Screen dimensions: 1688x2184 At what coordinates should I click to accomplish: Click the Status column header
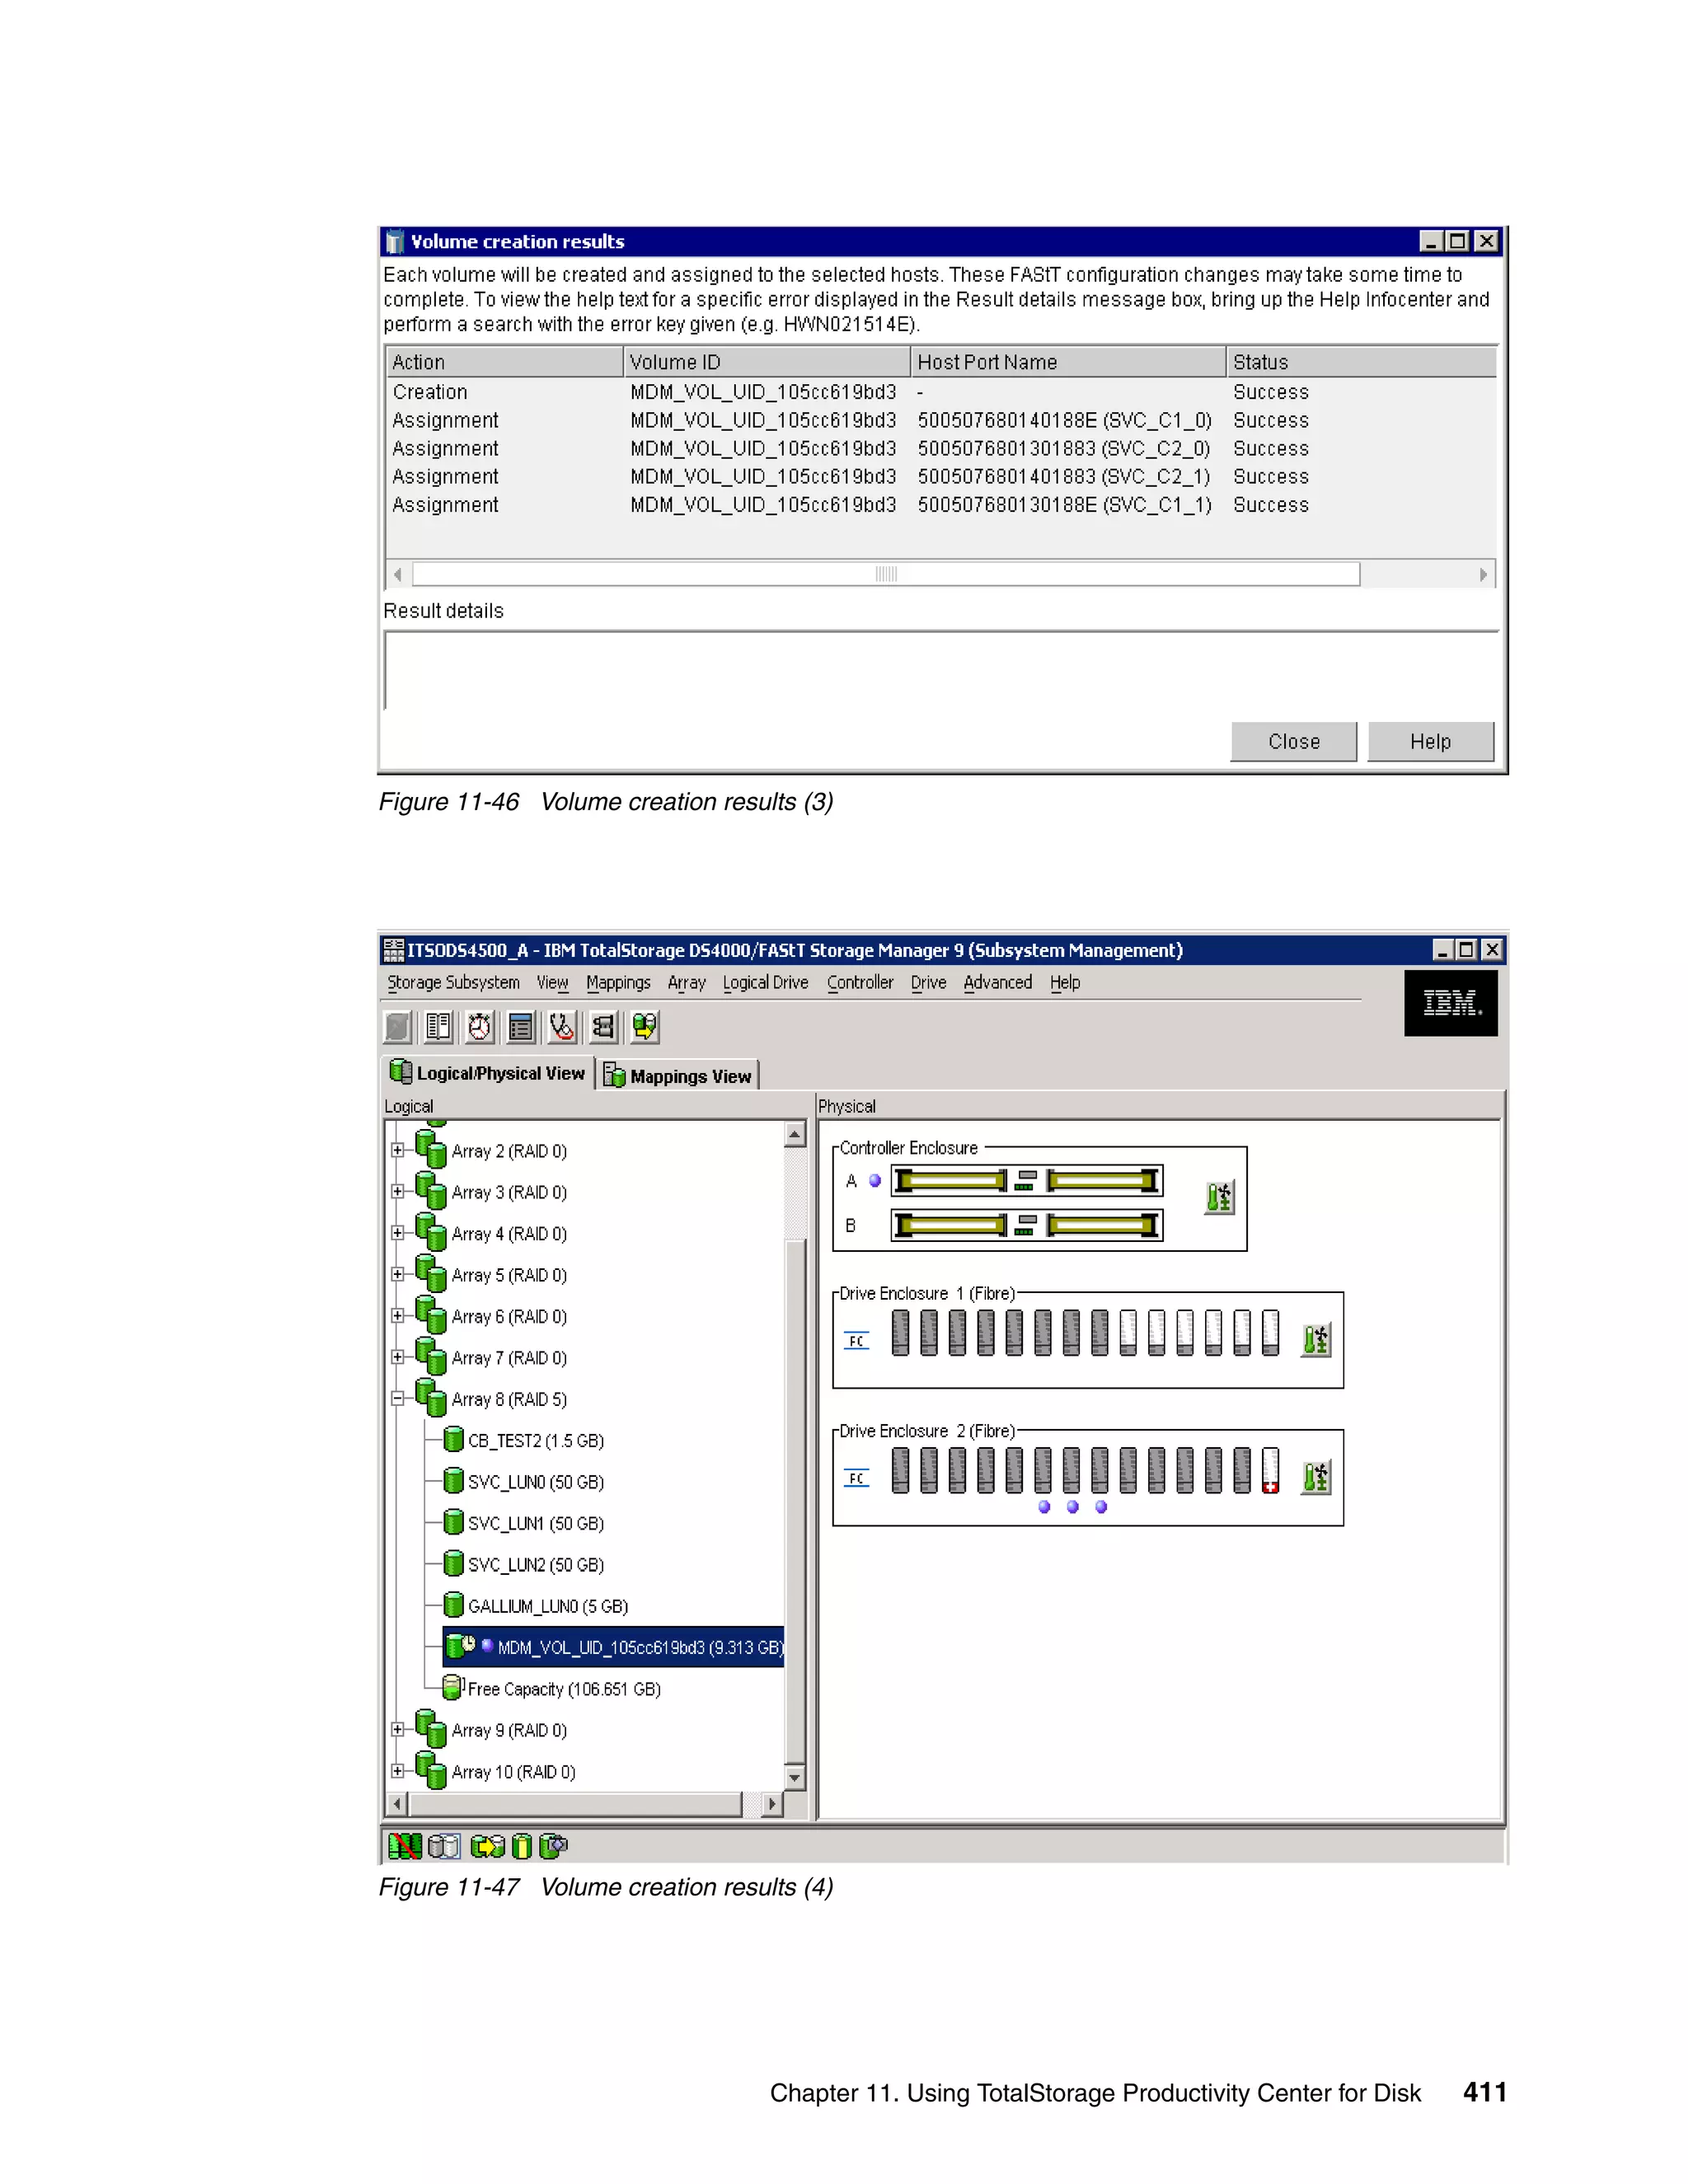pos(1361,362)
